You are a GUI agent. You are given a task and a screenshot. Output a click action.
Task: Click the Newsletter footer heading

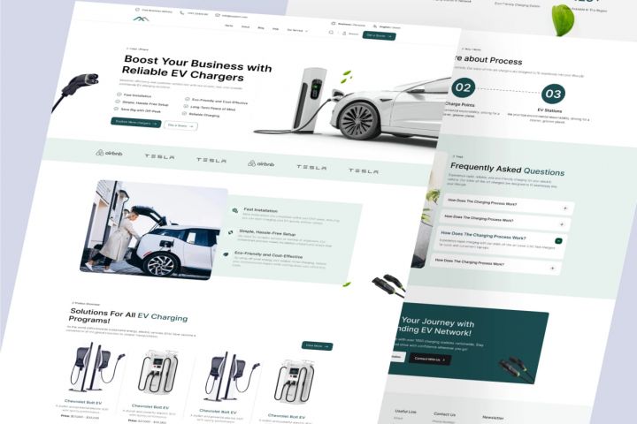click(493, 417)
